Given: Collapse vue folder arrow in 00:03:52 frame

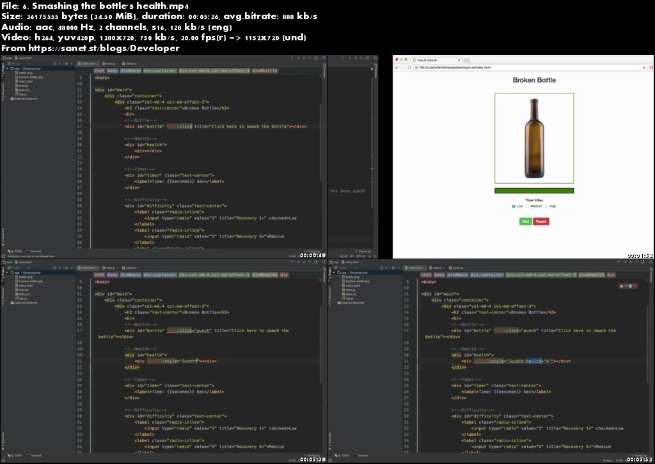Looking at the screenshot, I should 334,272.
